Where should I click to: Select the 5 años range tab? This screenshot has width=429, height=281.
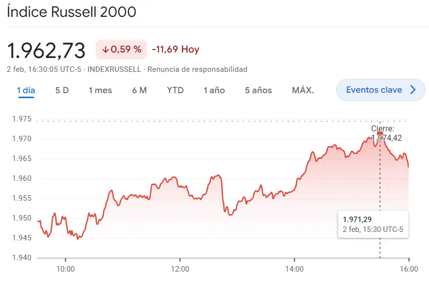[258, 90]
